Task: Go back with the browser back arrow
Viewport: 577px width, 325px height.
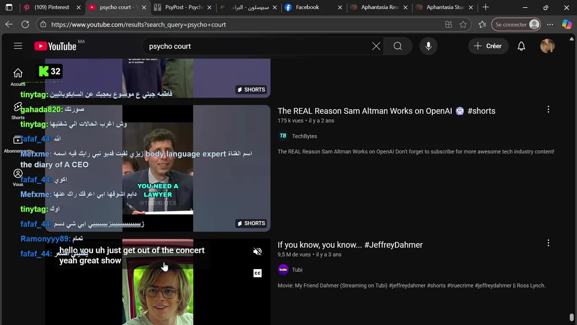Action: click(x=9, y=24)
